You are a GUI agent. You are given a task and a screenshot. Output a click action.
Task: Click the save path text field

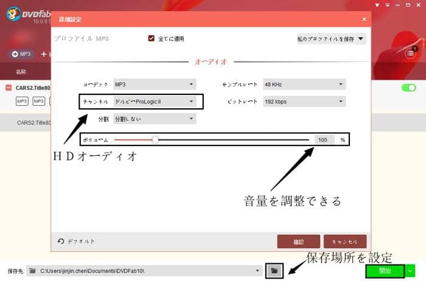[x=144, y=271]
